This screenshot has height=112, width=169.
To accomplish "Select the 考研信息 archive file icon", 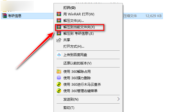I will [5, 16].
